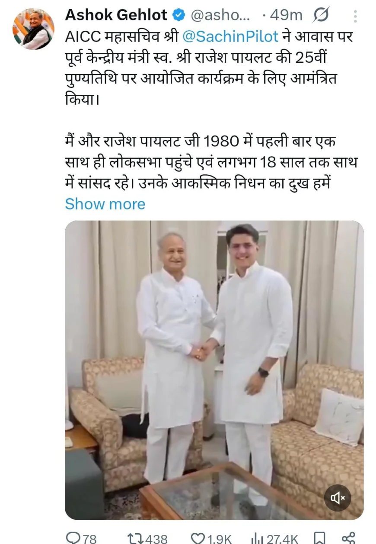Viewport: 376px width, 544px height.
Task: Open the video of the two men
Action: click(x=214, y=370)
